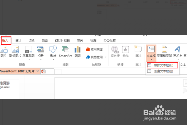Open the 办公标签 tab
Screen dimensions: 187x125
(x=110, y=41)
